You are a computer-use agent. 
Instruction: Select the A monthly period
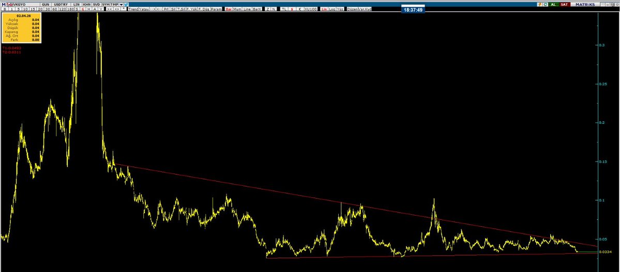click(95, 9)
